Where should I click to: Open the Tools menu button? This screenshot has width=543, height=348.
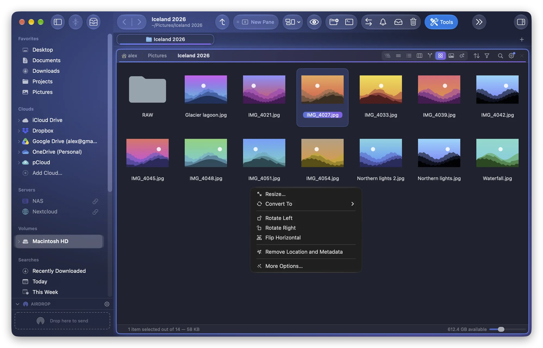(x=441, y=22)
